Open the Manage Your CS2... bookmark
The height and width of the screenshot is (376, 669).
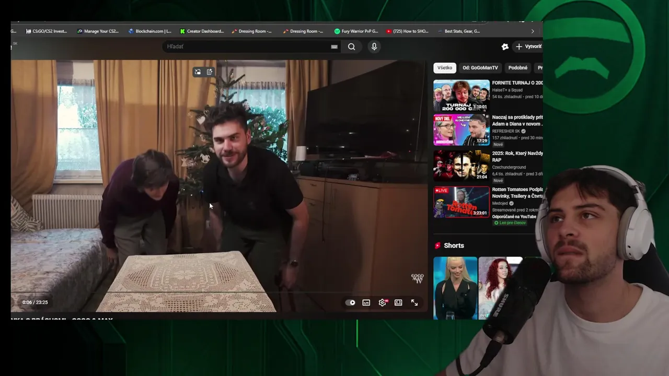pyautogui.click(x=98, y=31)
